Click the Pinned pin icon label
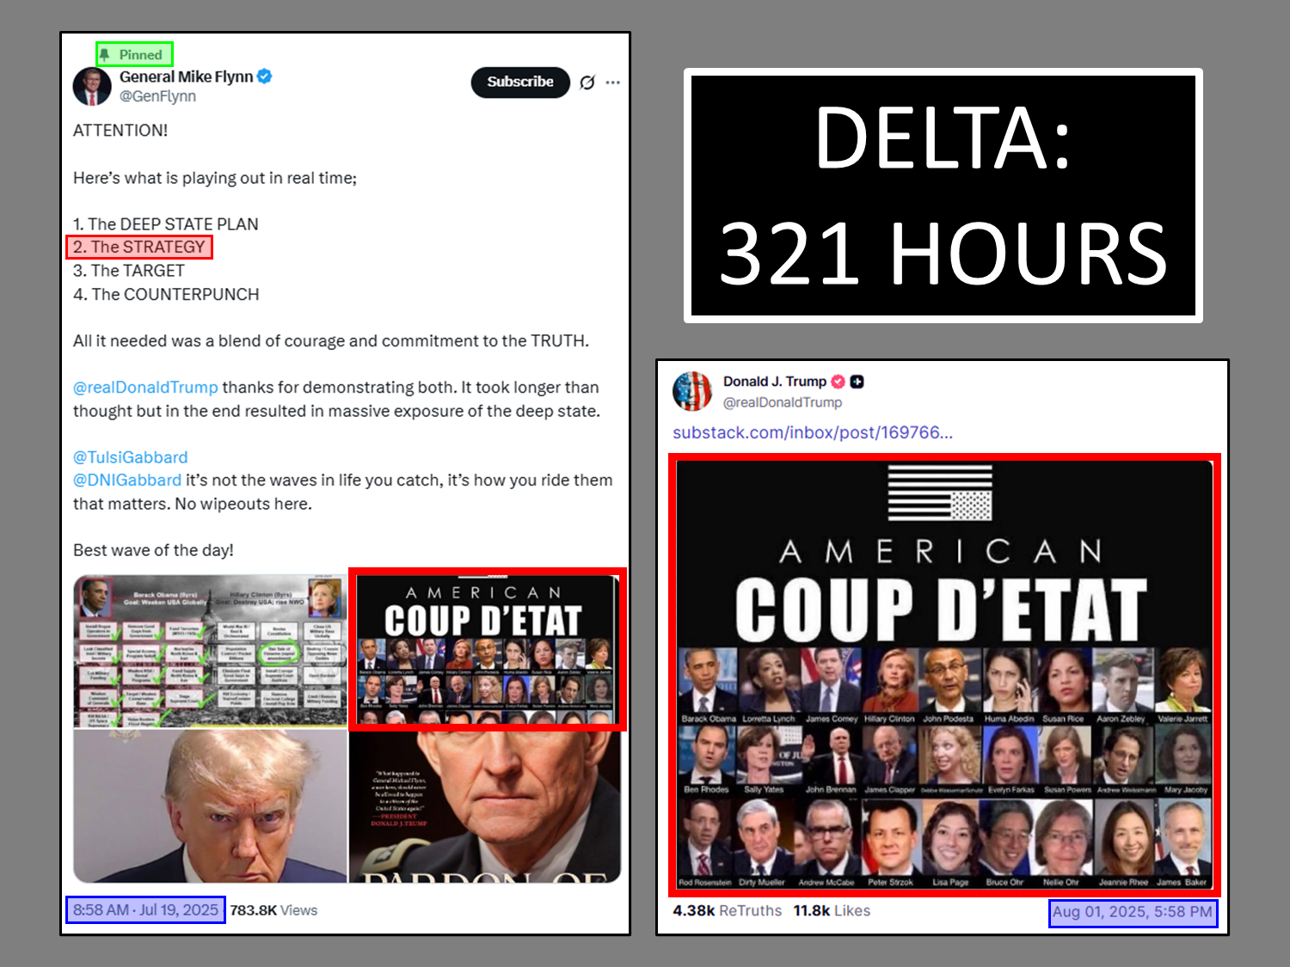Screen dimensions: 1290x967 (134, 55)
